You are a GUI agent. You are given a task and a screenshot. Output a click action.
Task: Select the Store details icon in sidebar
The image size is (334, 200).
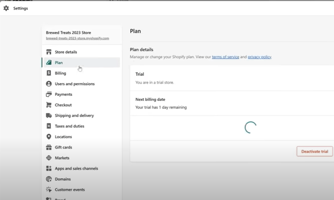coord(49,52)
